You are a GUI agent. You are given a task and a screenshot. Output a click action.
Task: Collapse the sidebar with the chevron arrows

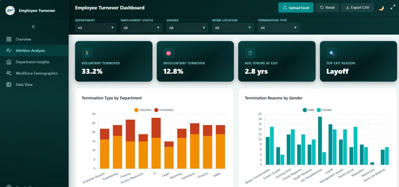[x=34, y=26]
